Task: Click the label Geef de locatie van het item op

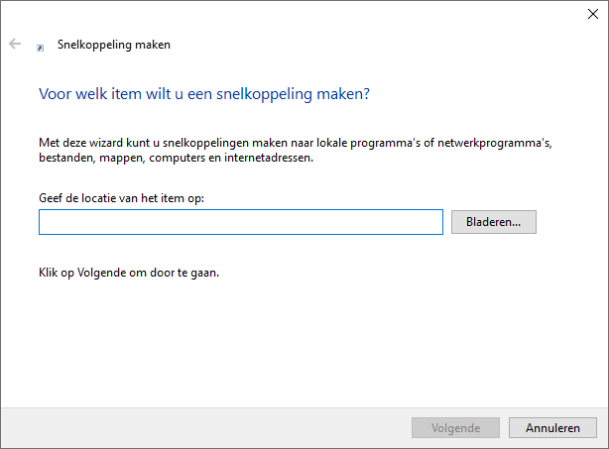Action: click(121, 198)
